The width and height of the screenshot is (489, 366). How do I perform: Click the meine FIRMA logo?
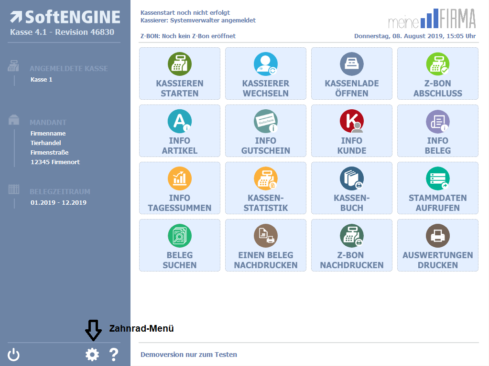[x=432, y=18]
